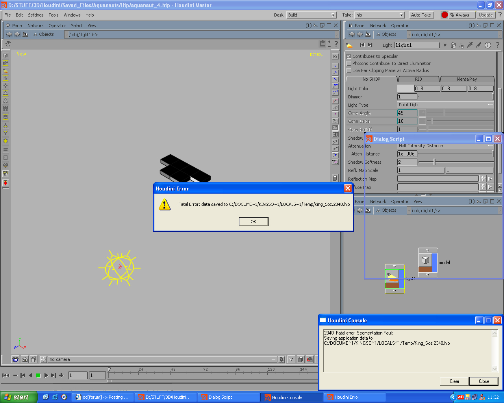The image size is (504, 403).
Task: Click the light1 node icon in network pane
Action: pos(392,276)
